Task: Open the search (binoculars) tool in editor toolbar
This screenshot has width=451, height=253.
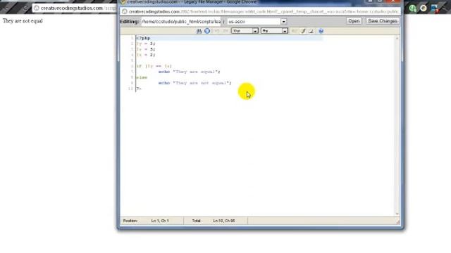Action: [199, 31]
